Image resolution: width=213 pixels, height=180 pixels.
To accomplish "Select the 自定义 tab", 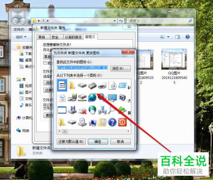I will click(x=90, y=37).
